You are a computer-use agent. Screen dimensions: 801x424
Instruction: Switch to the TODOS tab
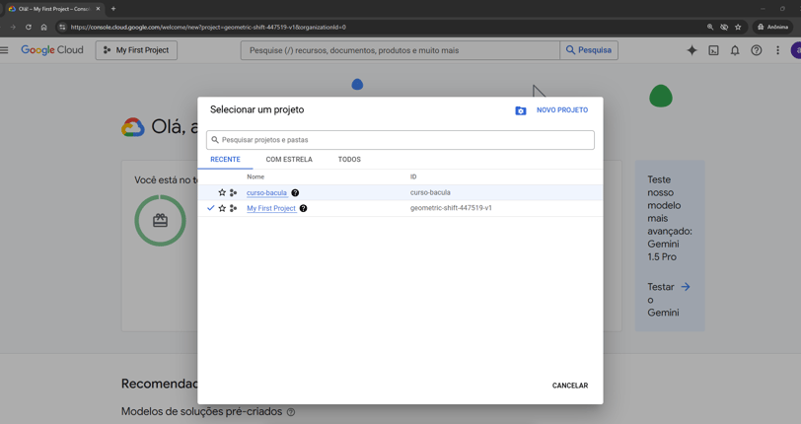(x=349, y=160)
